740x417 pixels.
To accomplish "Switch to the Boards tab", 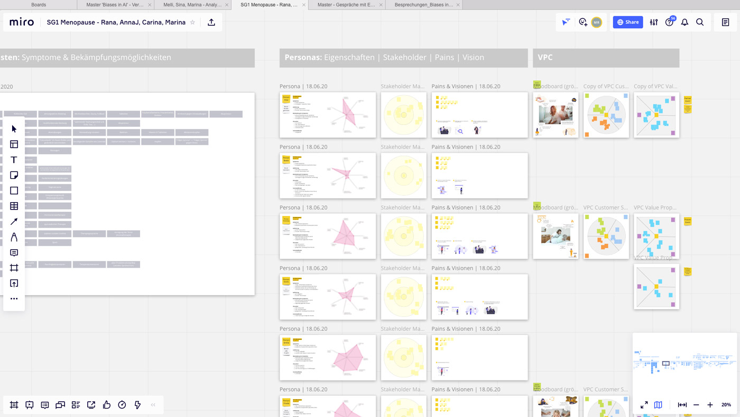I will (39, 5).
